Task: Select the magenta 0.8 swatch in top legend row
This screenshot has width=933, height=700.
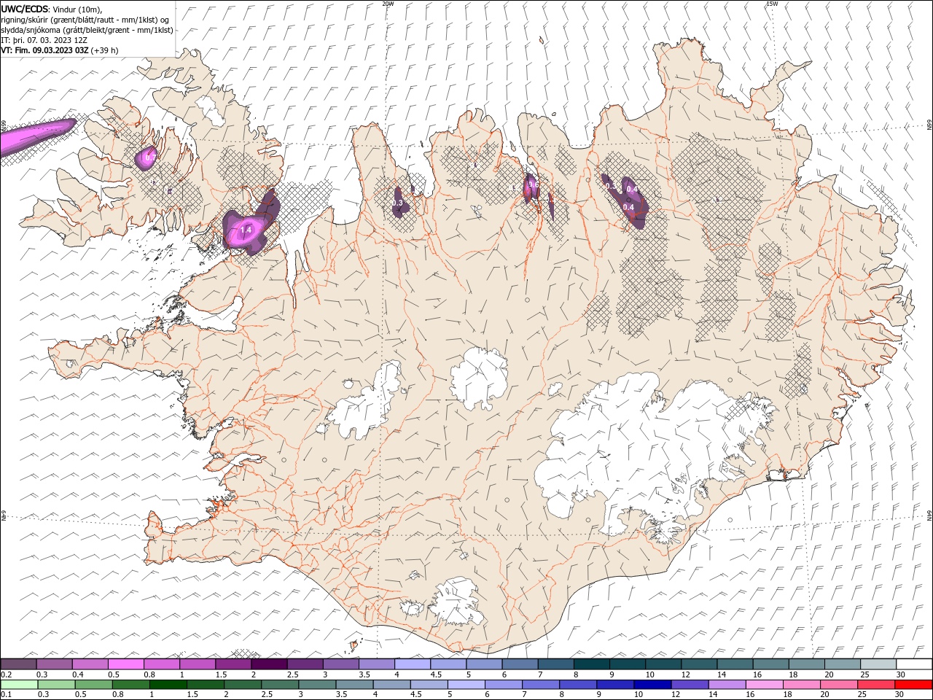Action: point(161,664)
